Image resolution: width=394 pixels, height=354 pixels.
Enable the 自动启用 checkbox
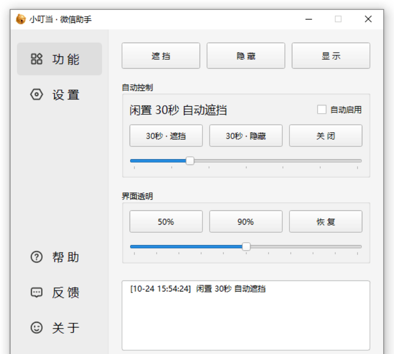pos(322,110)
